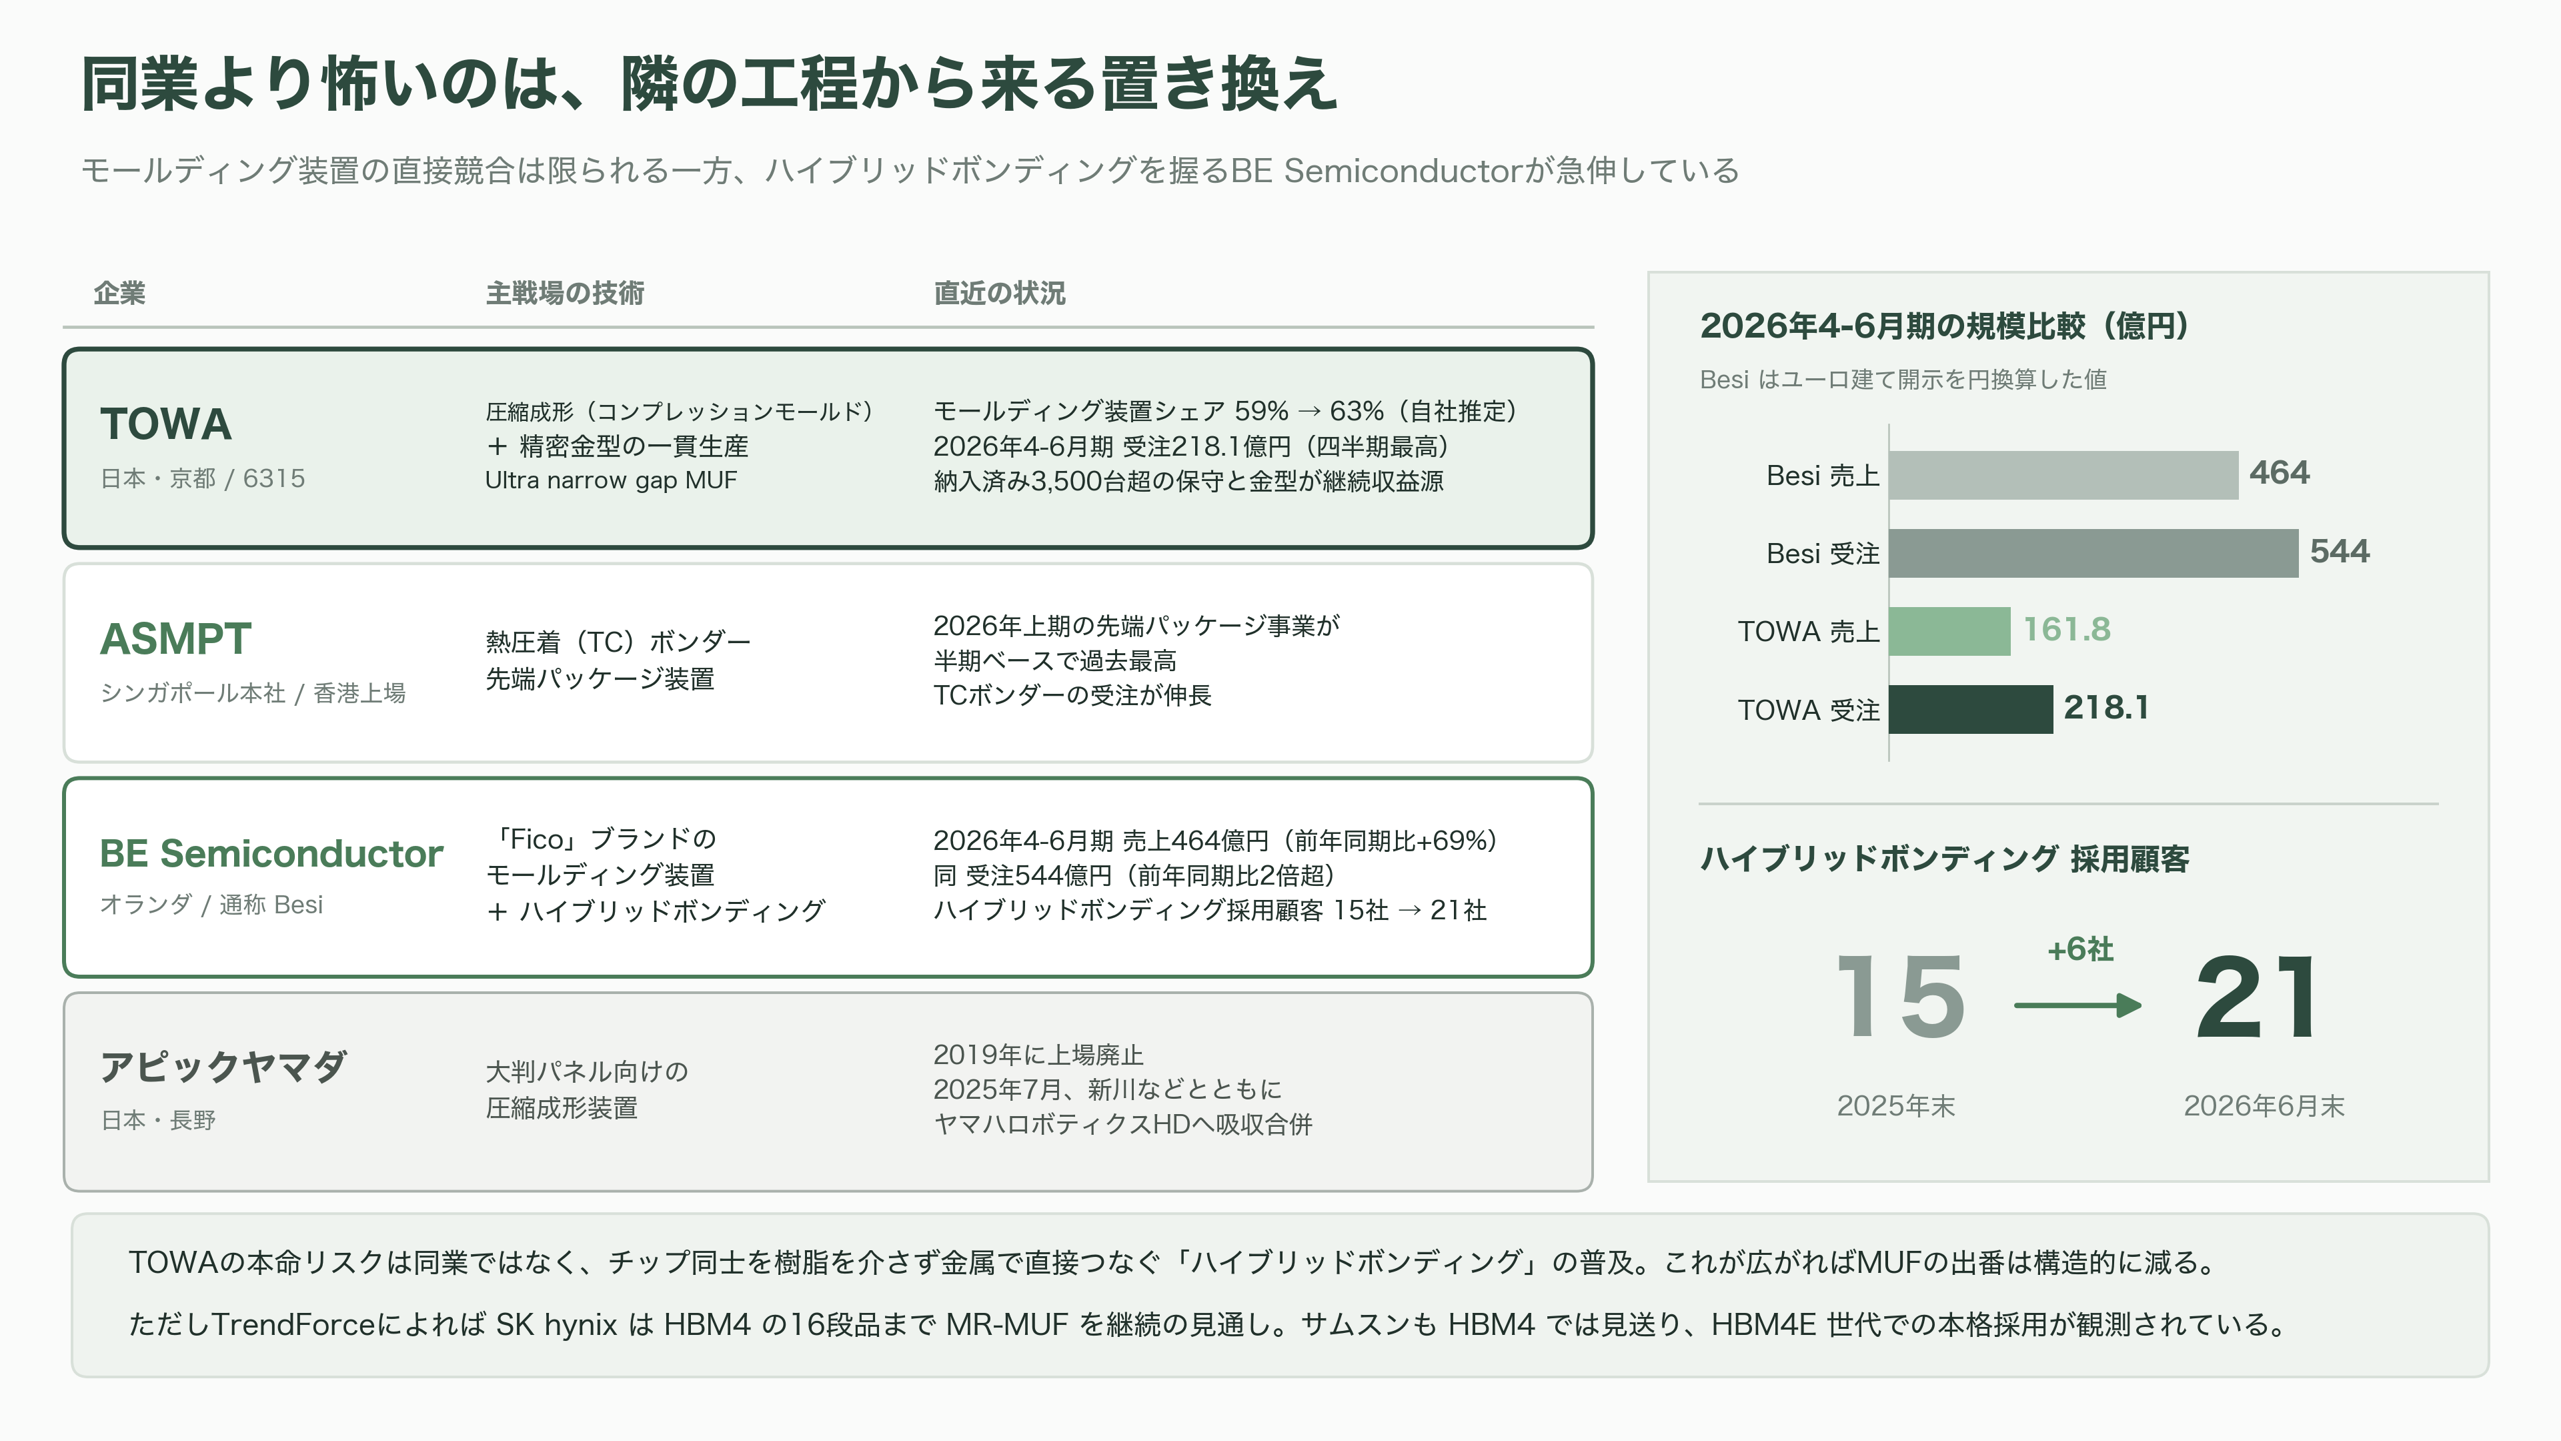Click the 直近の状況 column header
The height and width of the screenshot is (1441, 2561).
pos(999,294)
